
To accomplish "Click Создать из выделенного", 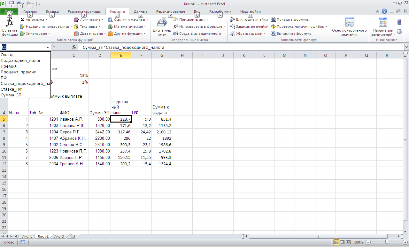I will pos(197,34).
